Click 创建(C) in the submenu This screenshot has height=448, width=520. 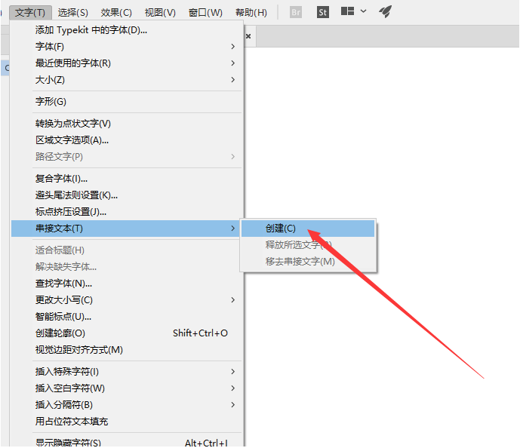[308, 229]
